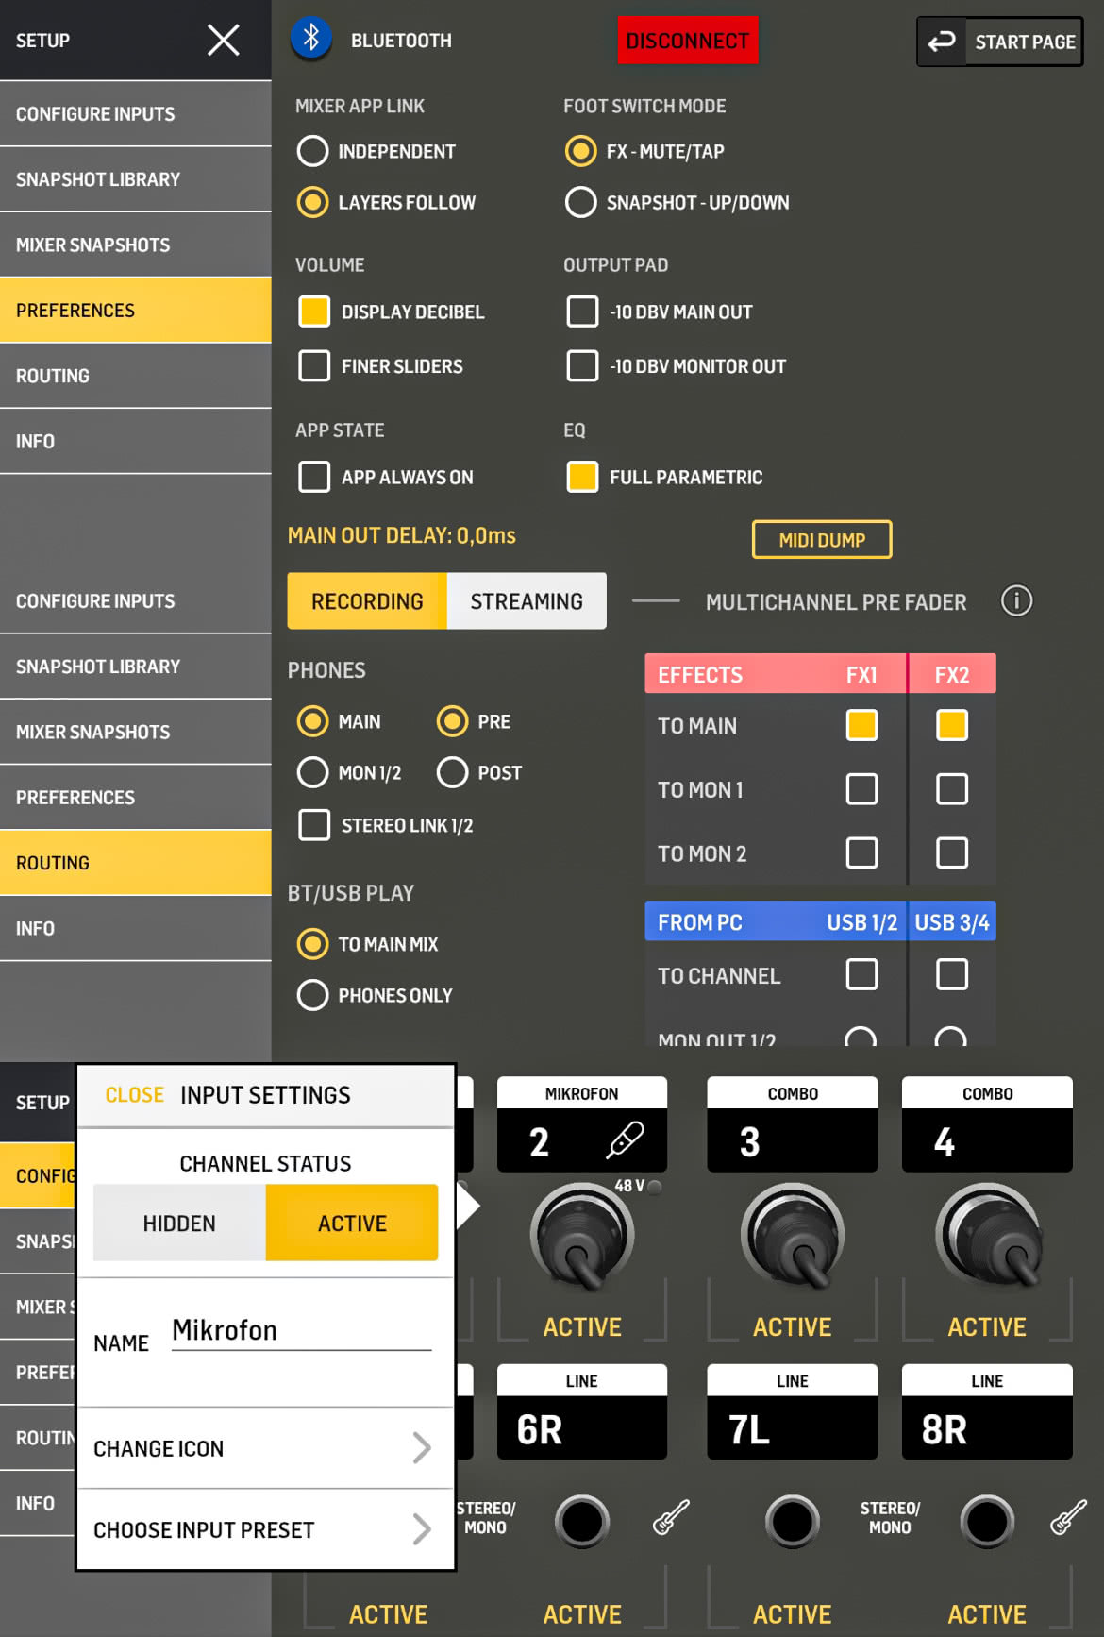
Task: Edit the Mikrofon name field
Action: (302, 1330)
